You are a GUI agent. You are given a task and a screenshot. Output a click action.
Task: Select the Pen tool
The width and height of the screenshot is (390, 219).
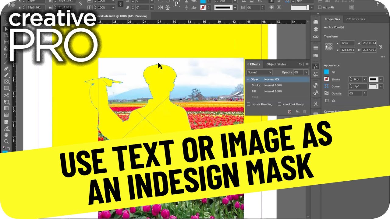click(6, 68)
